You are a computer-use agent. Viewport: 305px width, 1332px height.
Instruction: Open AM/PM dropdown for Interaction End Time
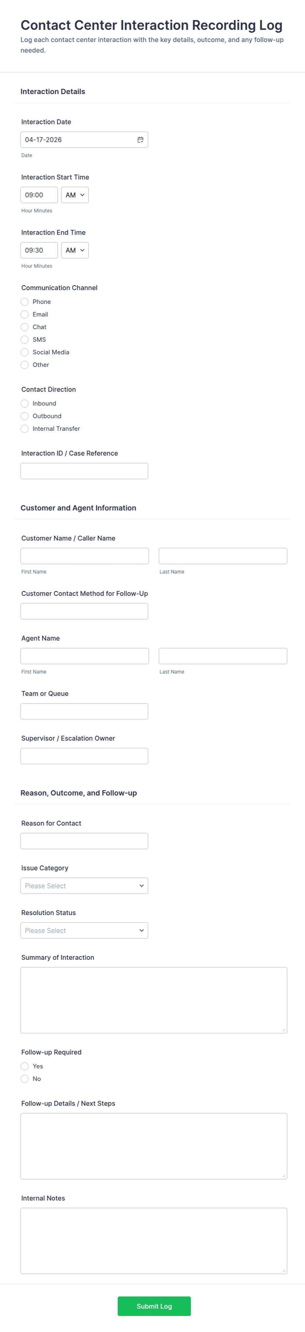tap(75, 250)
